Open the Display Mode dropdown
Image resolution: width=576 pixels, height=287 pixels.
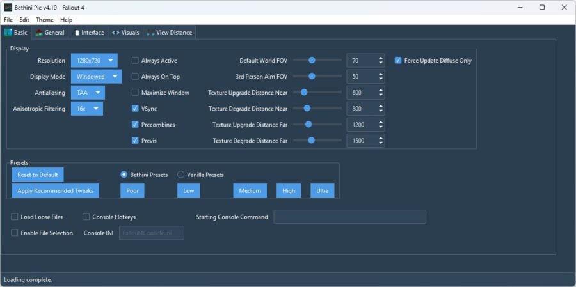pos(96,77)
